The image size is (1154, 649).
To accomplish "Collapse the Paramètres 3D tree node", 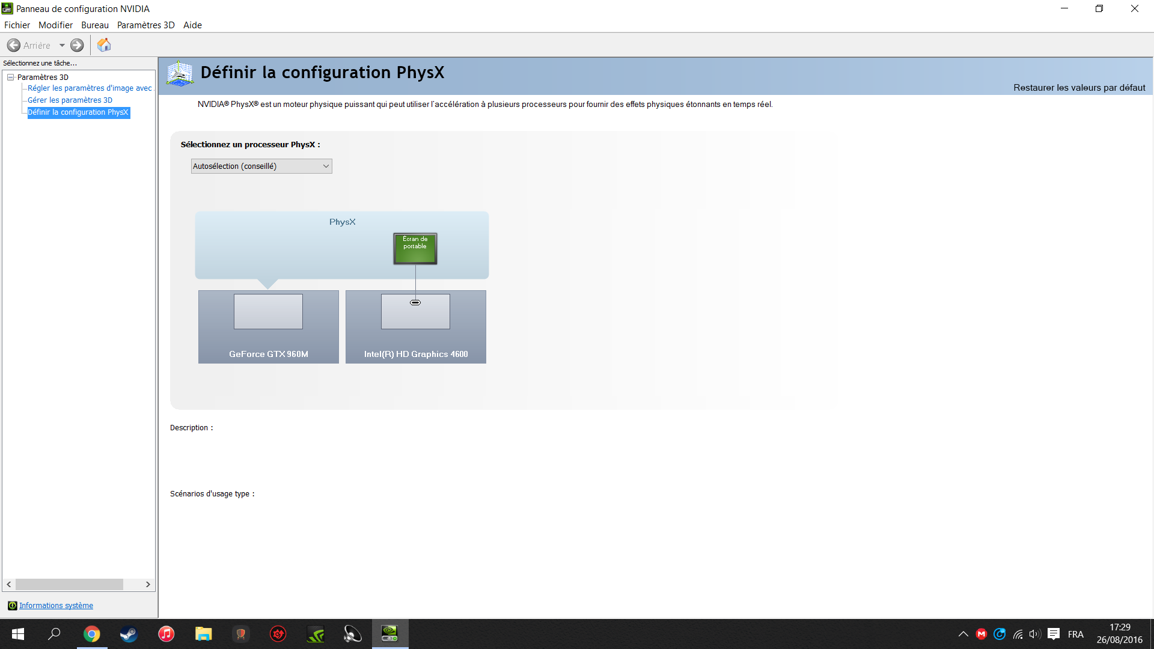I will click(10, 77).
